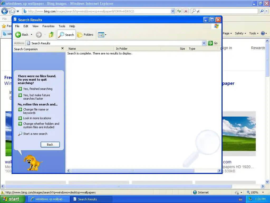Switch to winddows xp wallpaper taskbar item

[49, 199]
